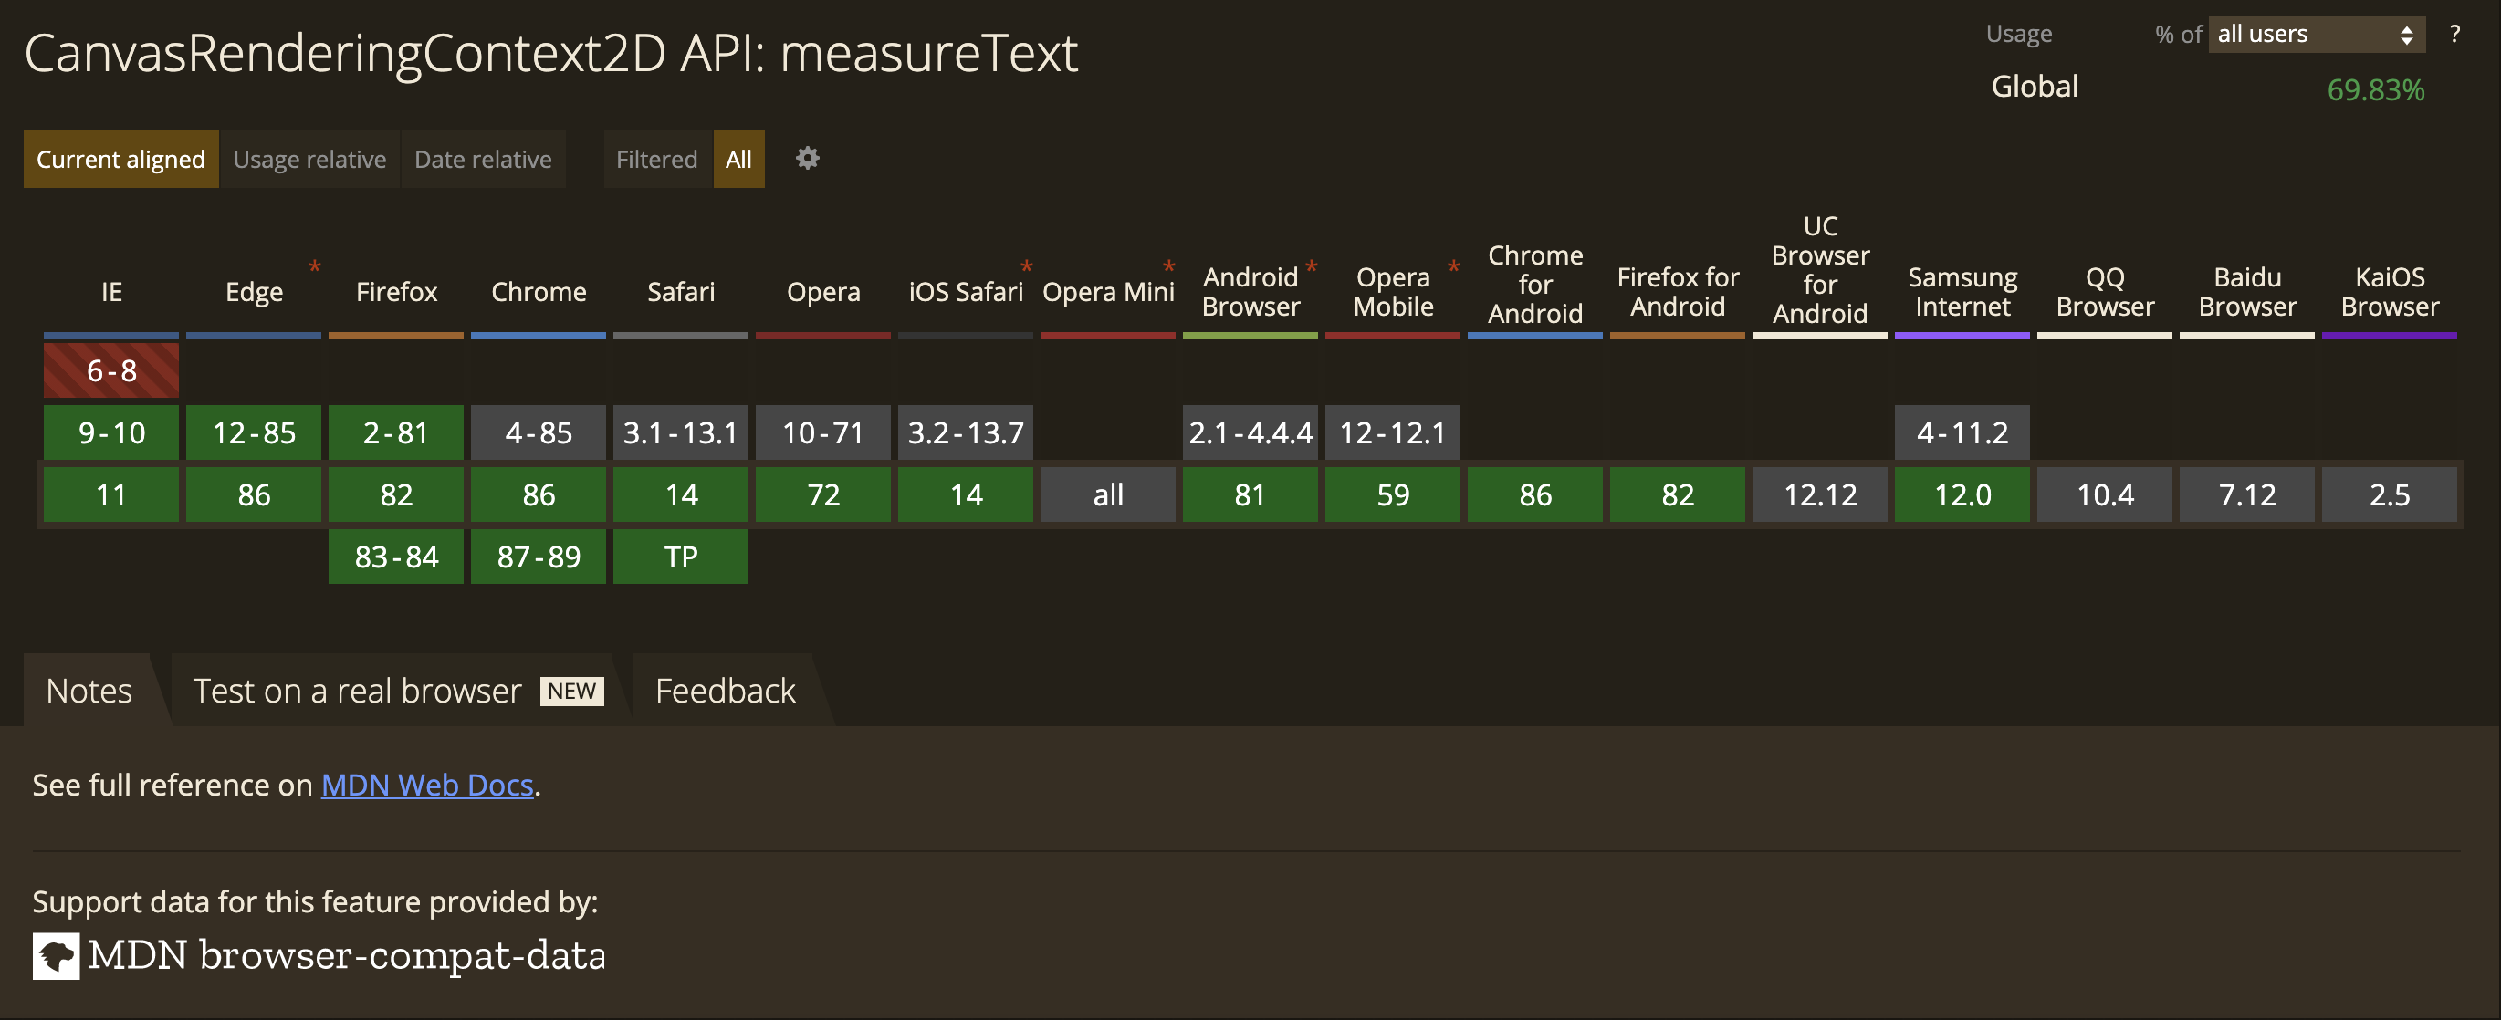
Task: Click the asterisk next to Android Browser
Action: (x=1311, y=265)
